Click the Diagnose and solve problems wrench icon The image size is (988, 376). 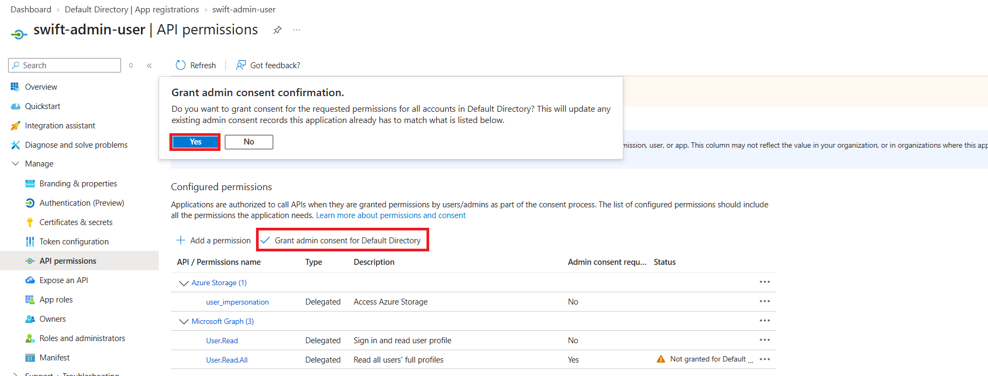(15, 145)
